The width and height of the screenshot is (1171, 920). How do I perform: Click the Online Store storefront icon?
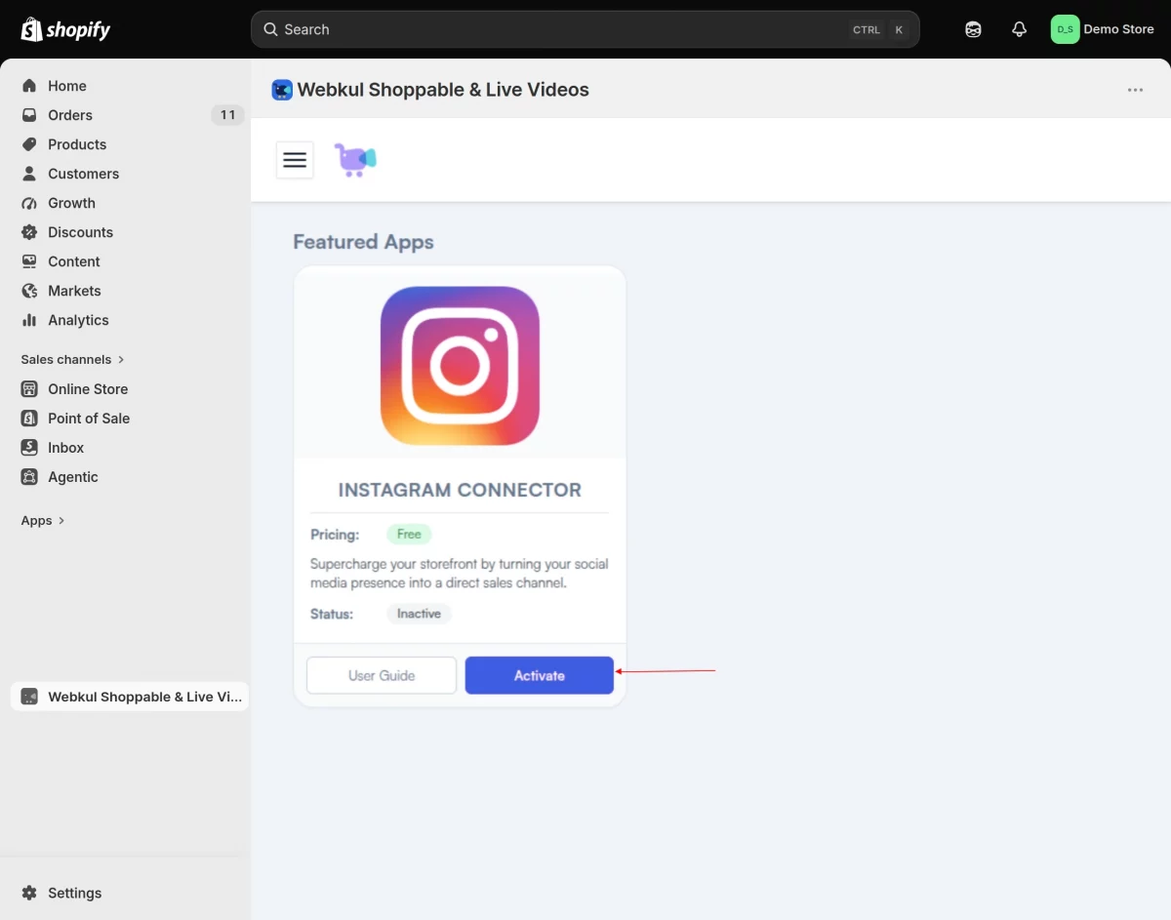tap(29, 389)
